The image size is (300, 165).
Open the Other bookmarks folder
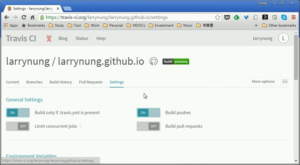(279, 25)
